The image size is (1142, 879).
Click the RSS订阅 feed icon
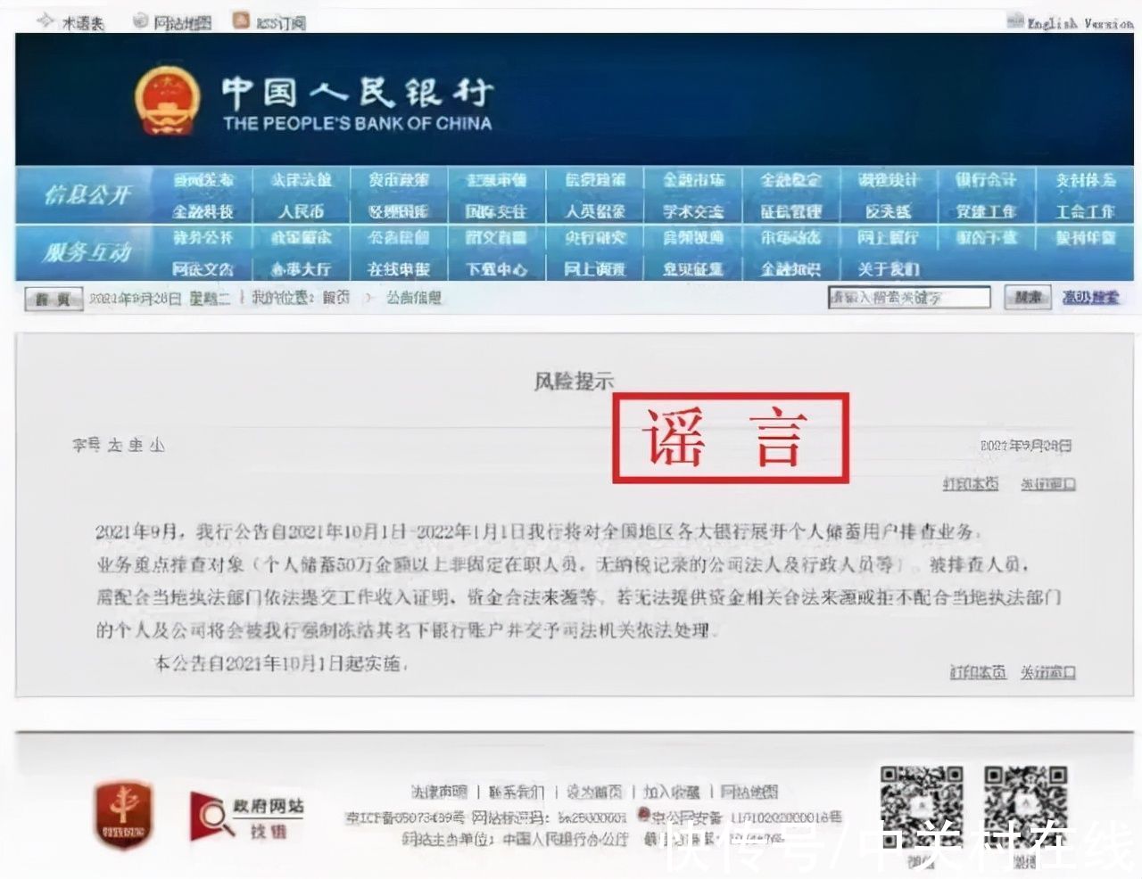click(x=241, y=21)
